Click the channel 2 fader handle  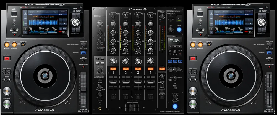coord(126,82)
